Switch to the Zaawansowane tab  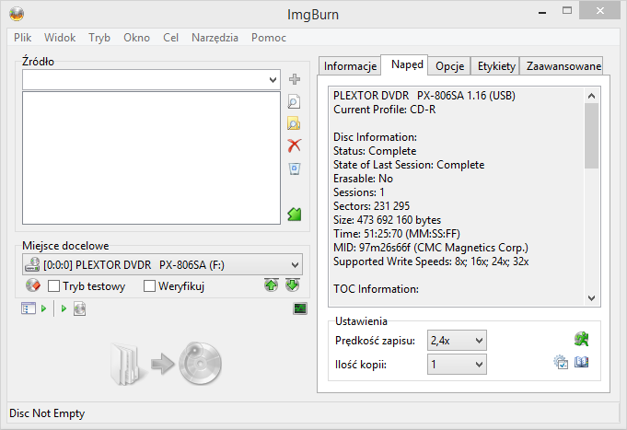[x=563, y=66]
